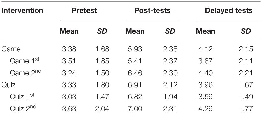Click the Post-tests header label
The image size is (262, 113).
coord(153,11)
